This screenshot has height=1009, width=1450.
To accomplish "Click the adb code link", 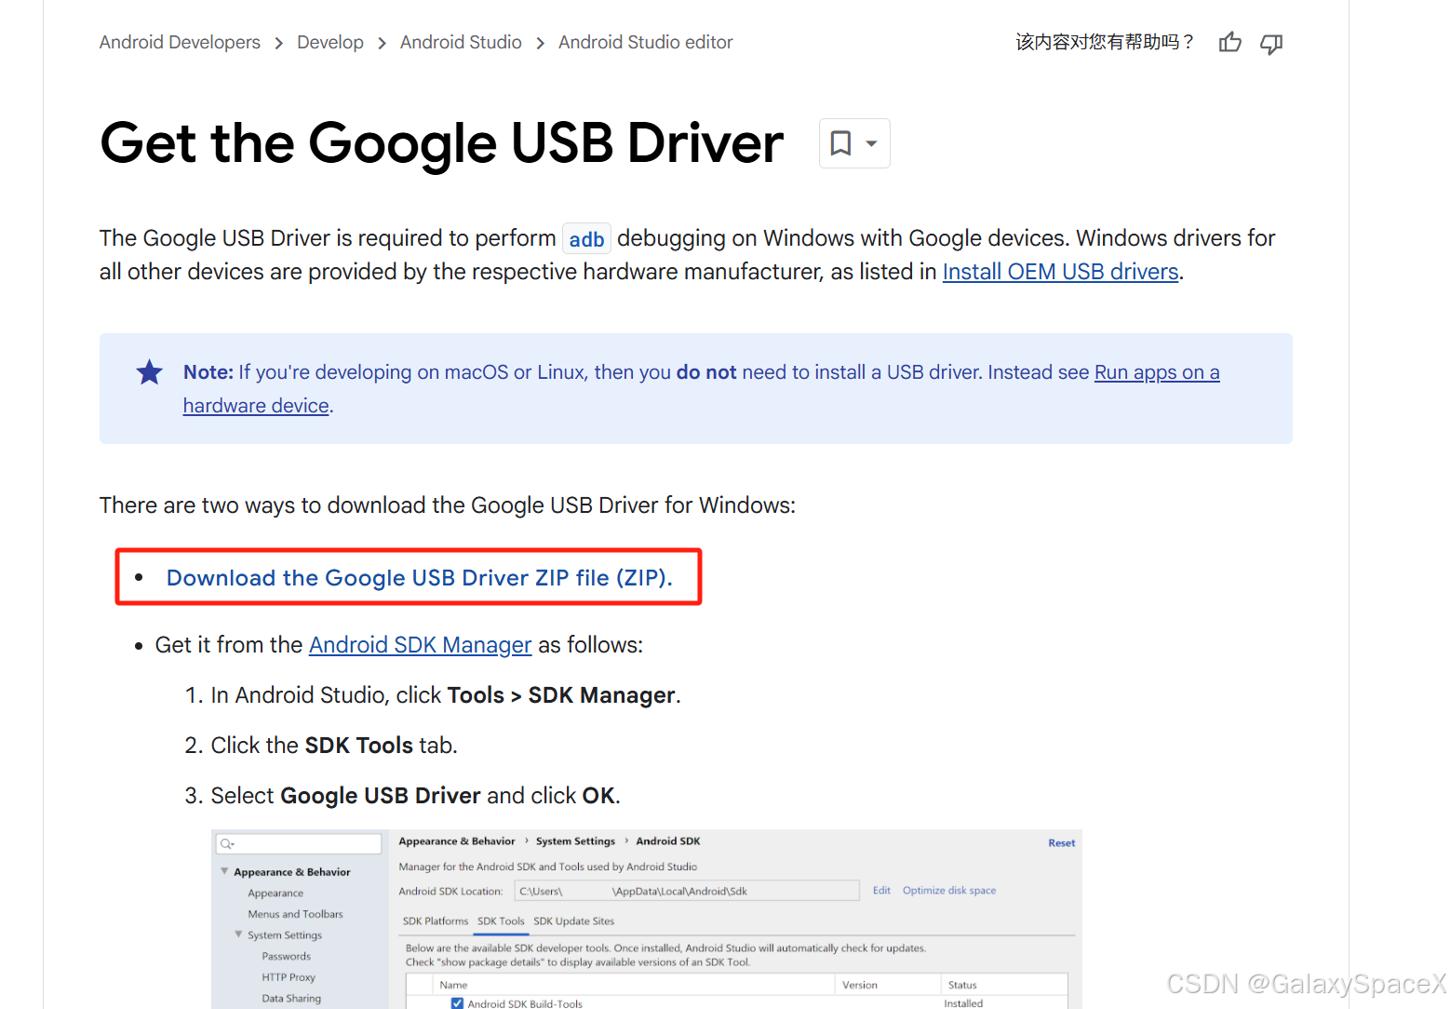I will click(x=586, y=239).
